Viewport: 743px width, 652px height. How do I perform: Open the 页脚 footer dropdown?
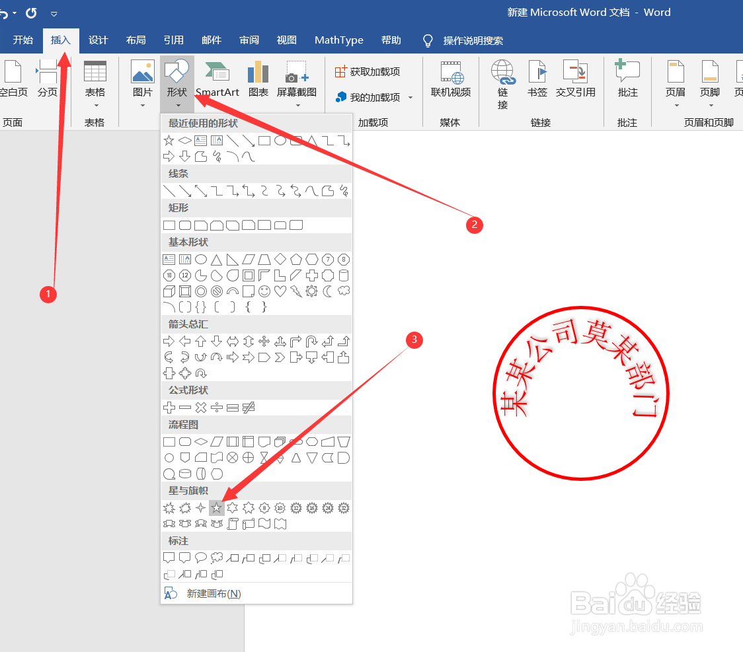[x=710, y=83]
